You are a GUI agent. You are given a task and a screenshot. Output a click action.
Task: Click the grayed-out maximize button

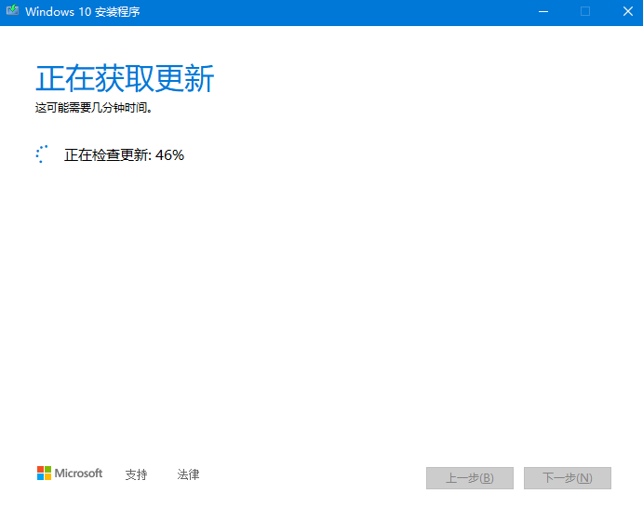point(585,12)
